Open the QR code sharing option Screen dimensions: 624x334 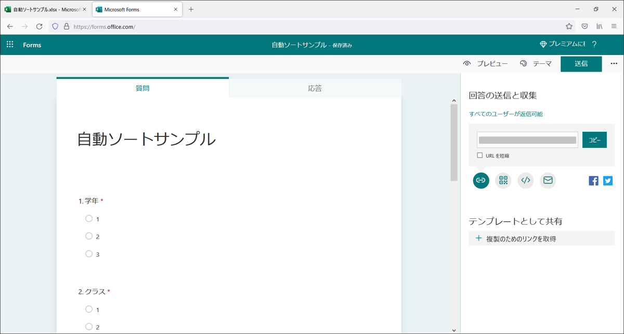click(503, 180)
